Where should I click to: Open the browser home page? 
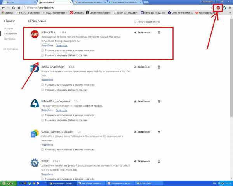pyautogui.click(x=19, y=8)
